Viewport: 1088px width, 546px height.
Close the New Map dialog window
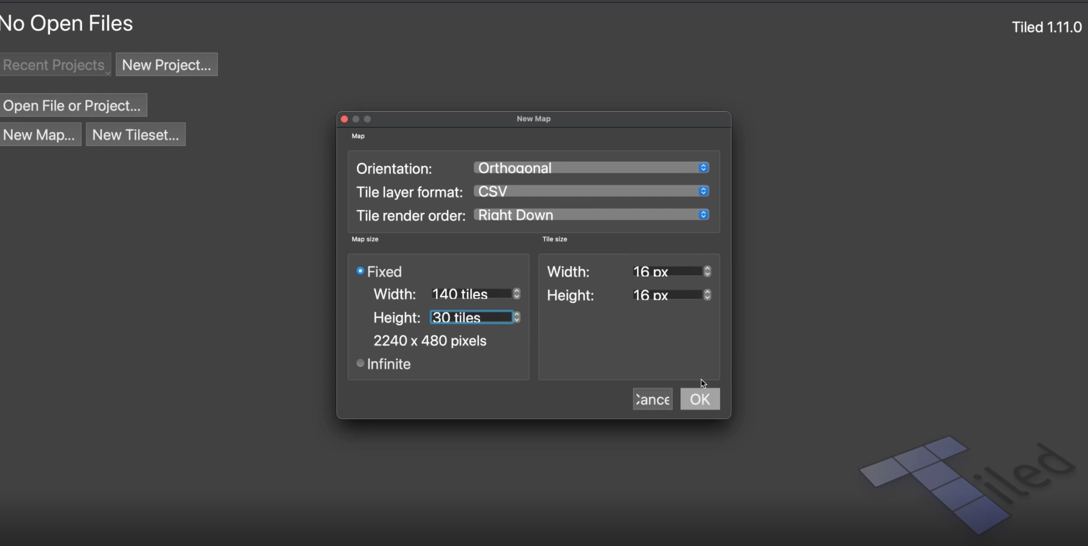click(x=344, y=119)
